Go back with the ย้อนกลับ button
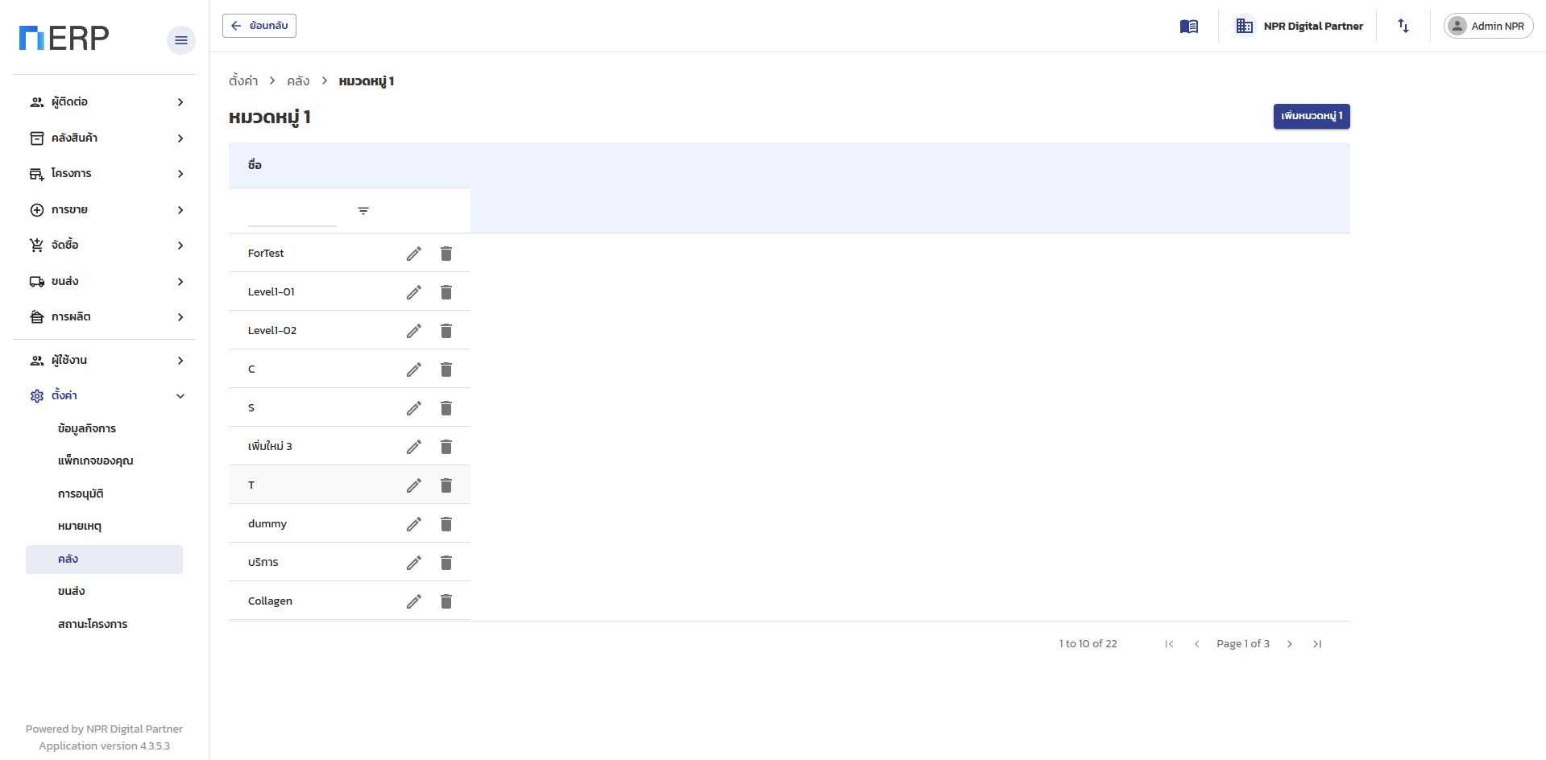Viewport: 1546px width, 760px height. pos(259,26)
